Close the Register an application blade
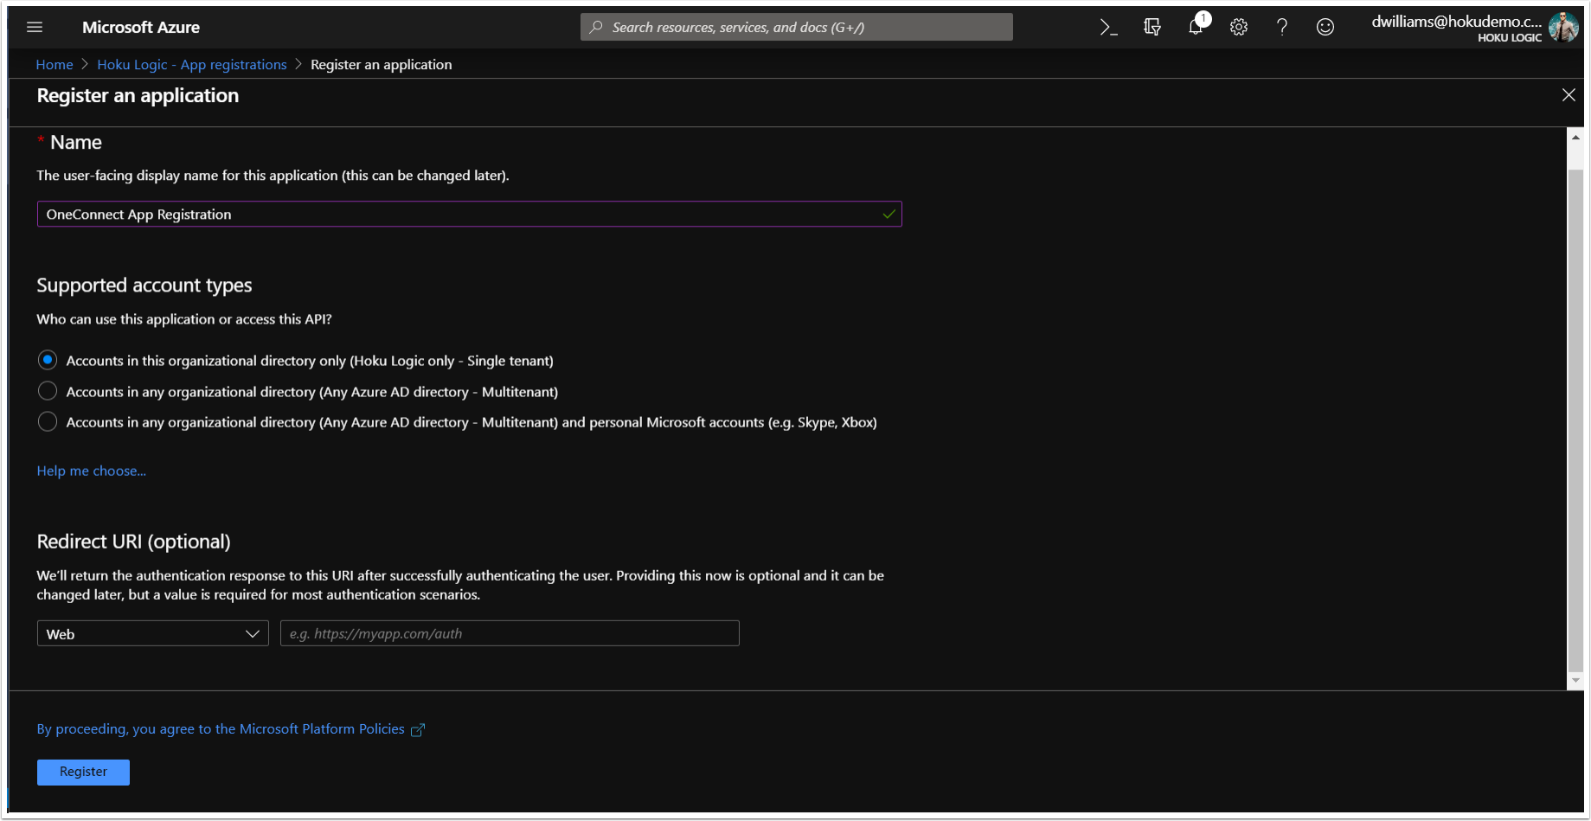Viewport: 1591px width, 821px height. [x=1569, y=95]
